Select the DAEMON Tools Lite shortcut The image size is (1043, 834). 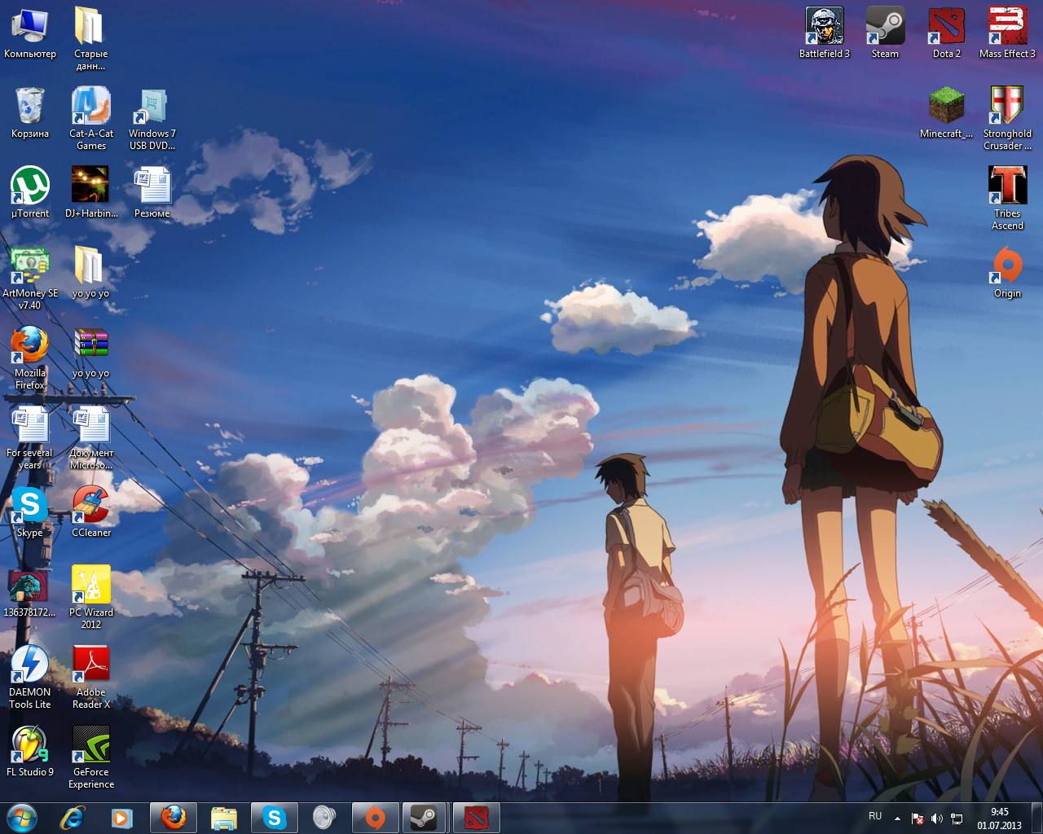coord(30,678)
